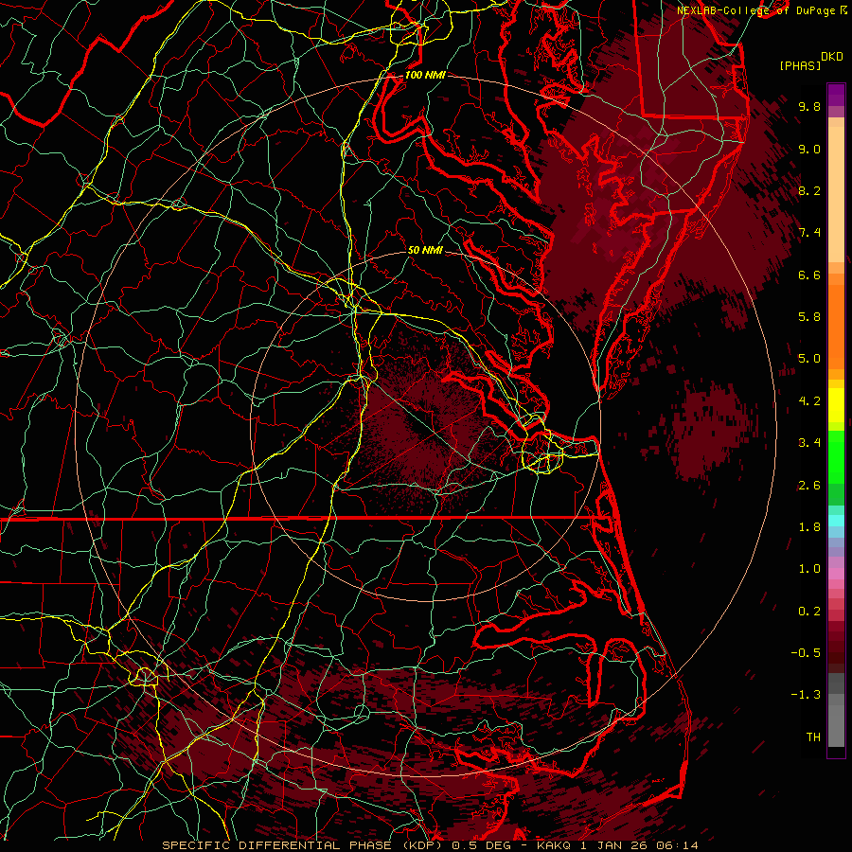
Task: Click the 1.8 value on the scale
Action: [x=809, y=527]
